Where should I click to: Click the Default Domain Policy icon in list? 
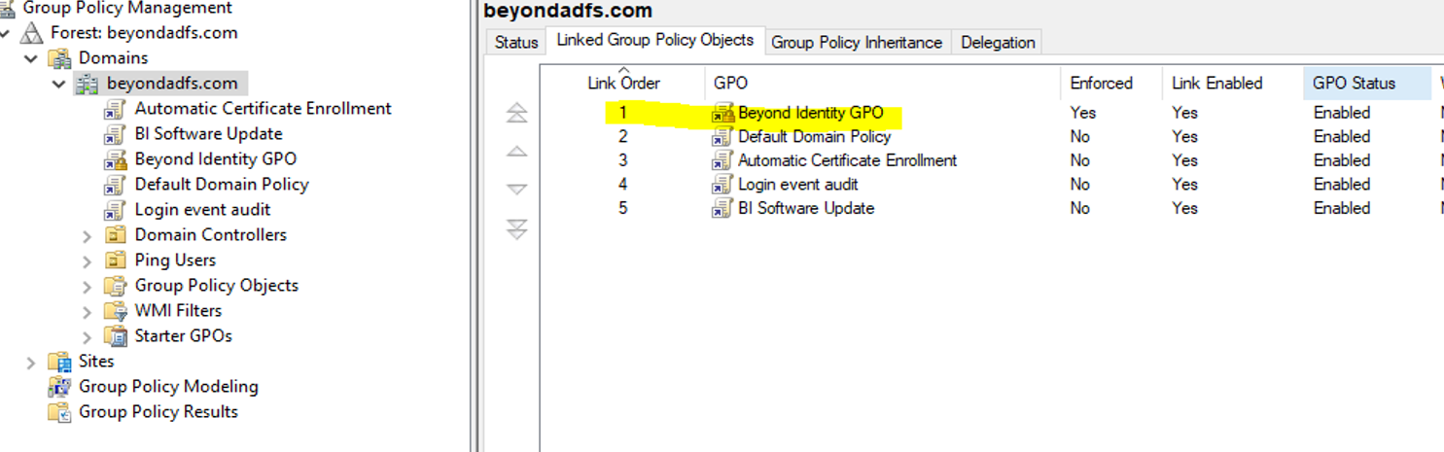[722, 136]
